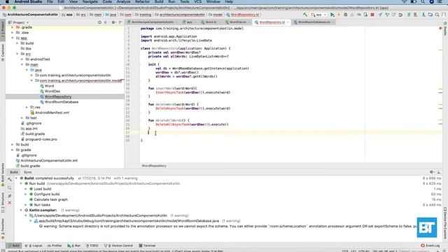Click the Scroll from Source target icon
This screenshot has width=448, height=252.
point(99,22)
